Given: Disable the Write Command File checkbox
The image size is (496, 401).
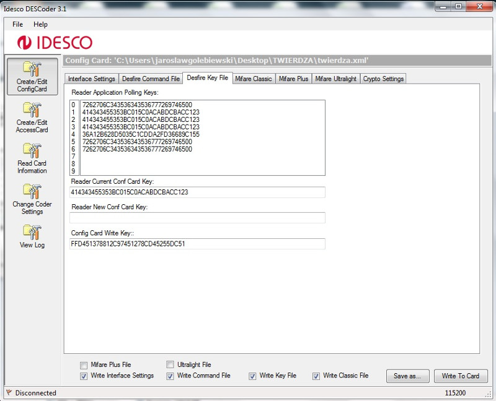Looking at the screenshot, I should coord(170,376).
